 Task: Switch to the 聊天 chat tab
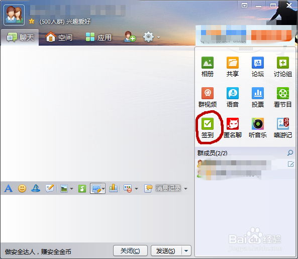(x=20, y=38)
